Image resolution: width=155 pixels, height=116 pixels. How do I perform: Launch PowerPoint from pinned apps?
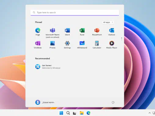[x=97, y=32]
